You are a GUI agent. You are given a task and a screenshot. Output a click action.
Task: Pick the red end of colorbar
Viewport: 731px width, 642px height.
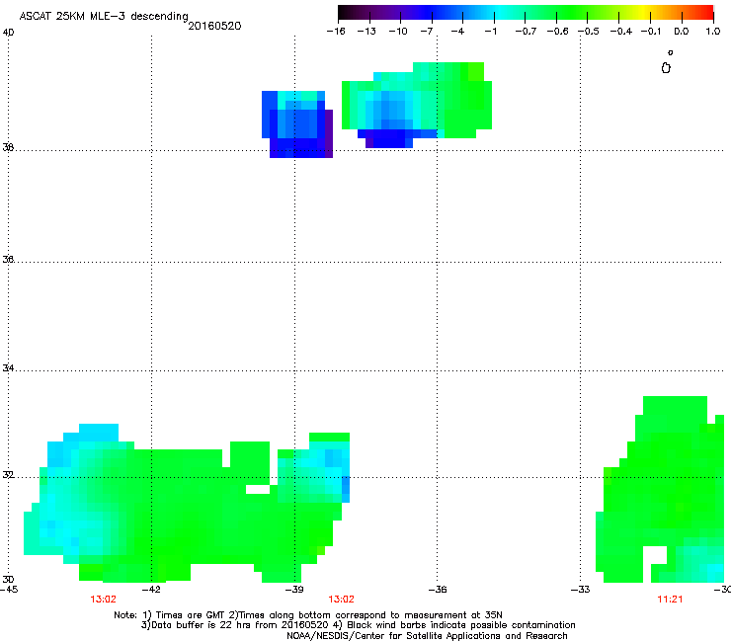point(706,13)
